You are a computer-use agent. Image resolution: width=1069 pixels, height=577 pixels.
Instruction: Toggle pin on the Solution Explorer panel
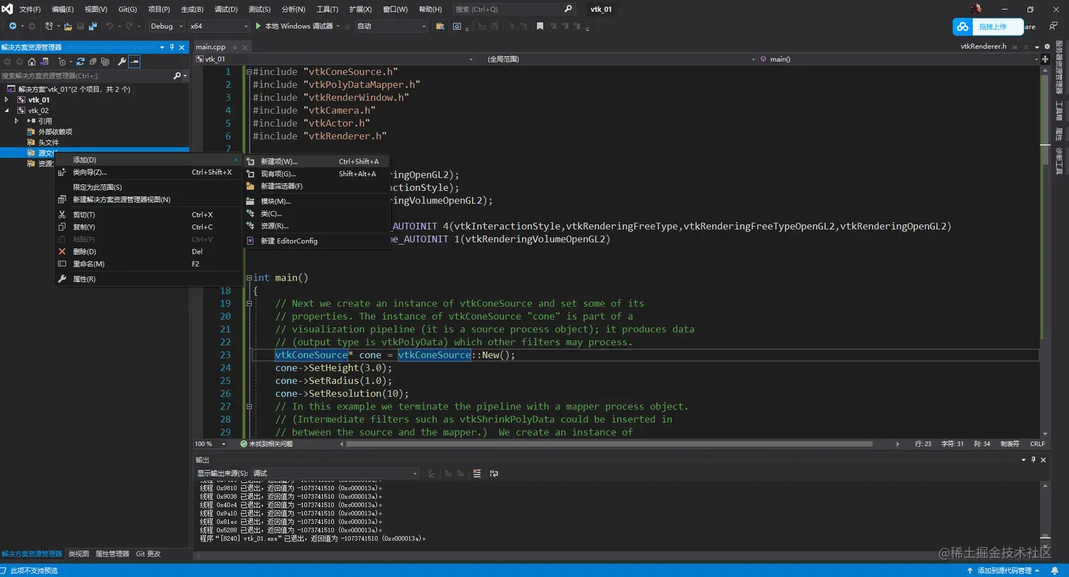[x=172, y=47]
